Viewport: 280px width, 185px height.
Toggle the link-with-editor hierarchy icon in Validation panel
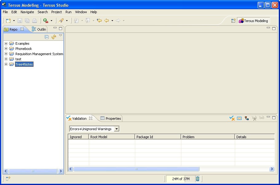tap(247, 118)
